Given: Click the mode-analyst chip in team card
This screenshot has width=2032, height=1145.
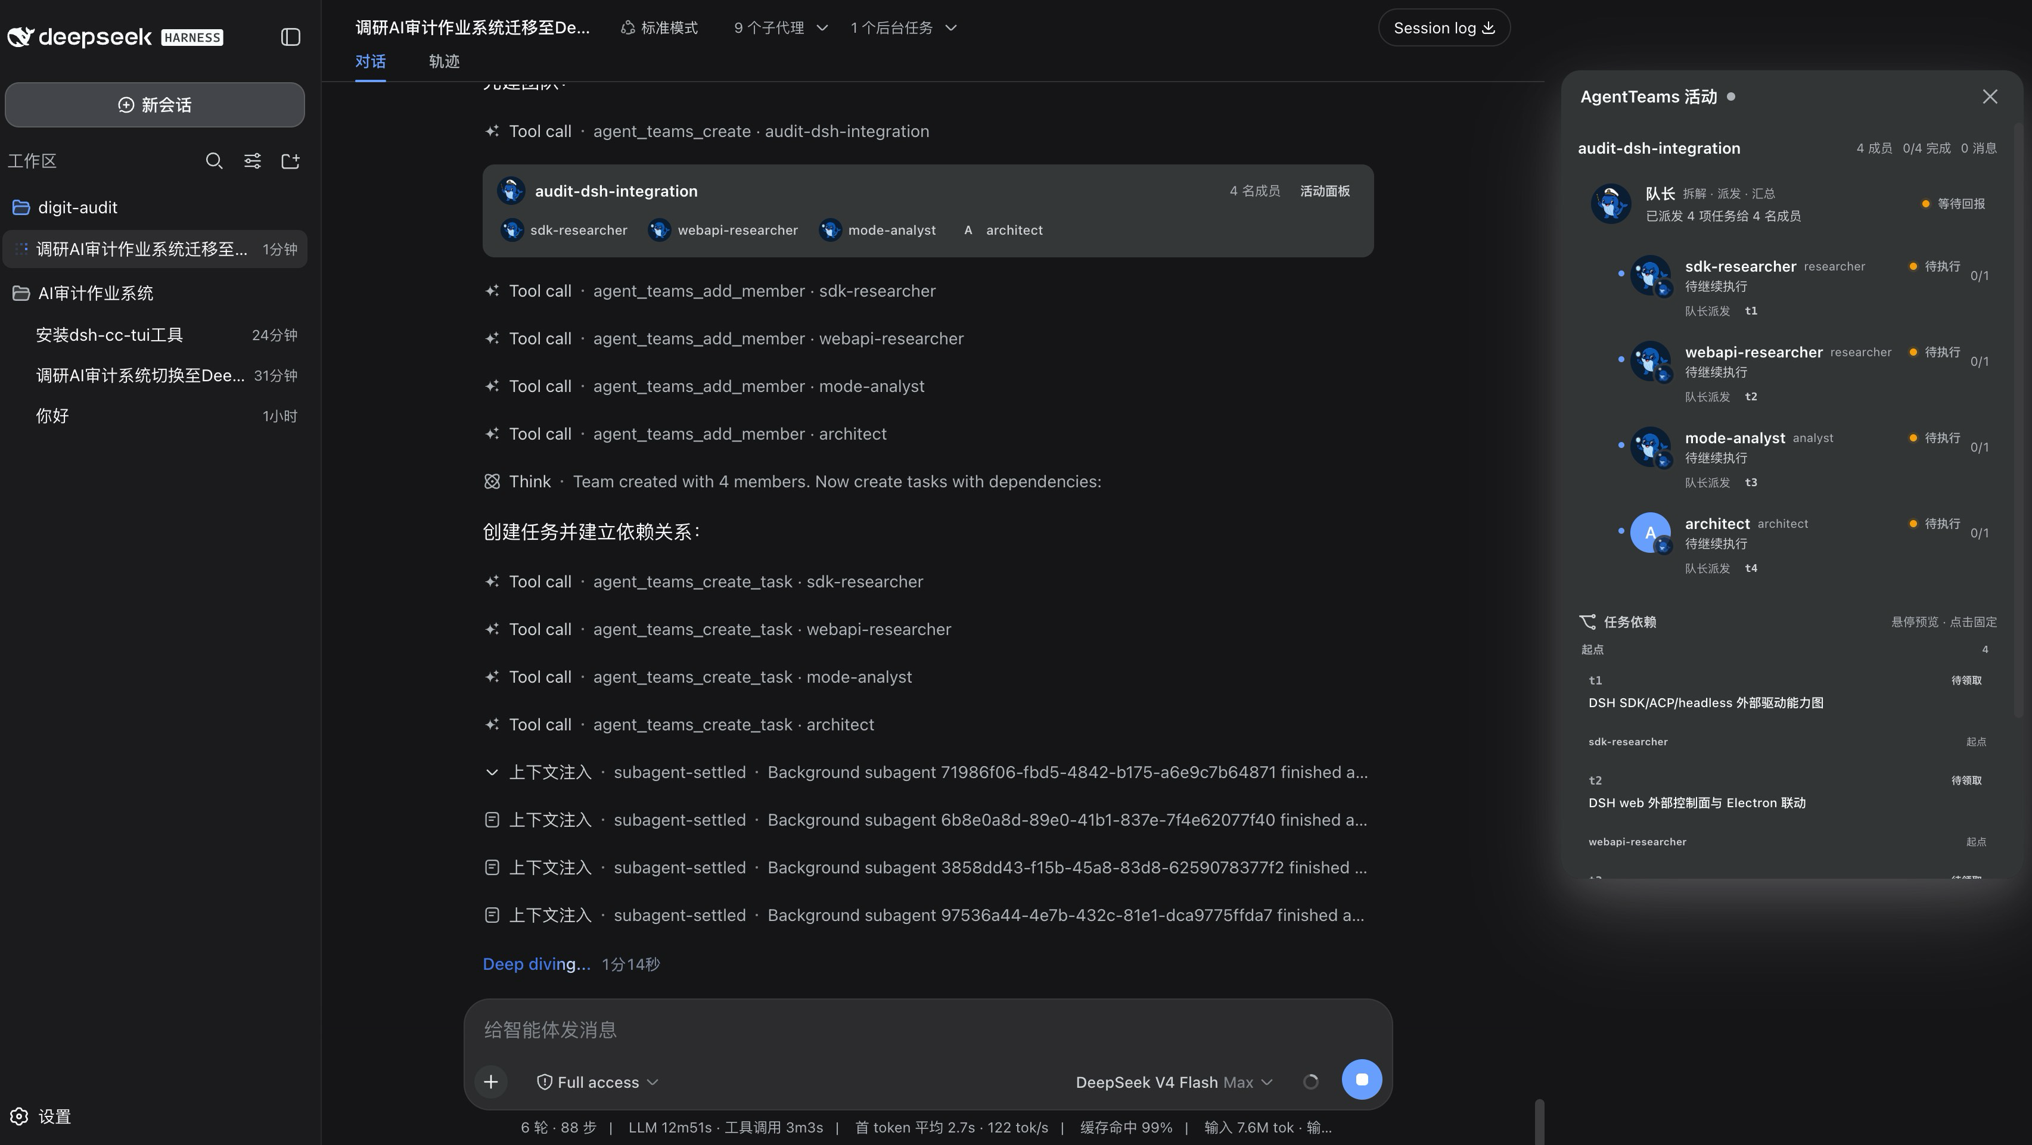Looking at the screenshot, I should click(x=878, y=231).
